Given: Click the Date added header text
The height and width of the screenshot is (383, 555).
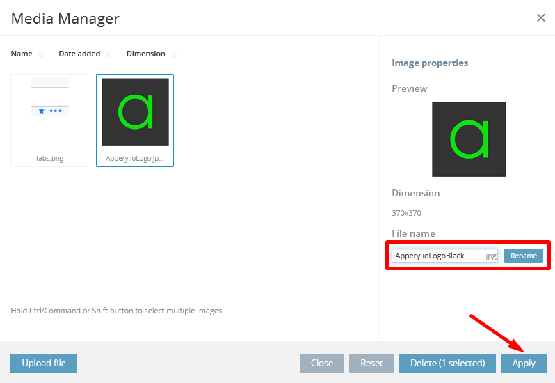Looking at the screenshot, I should [x=79, y=54].
